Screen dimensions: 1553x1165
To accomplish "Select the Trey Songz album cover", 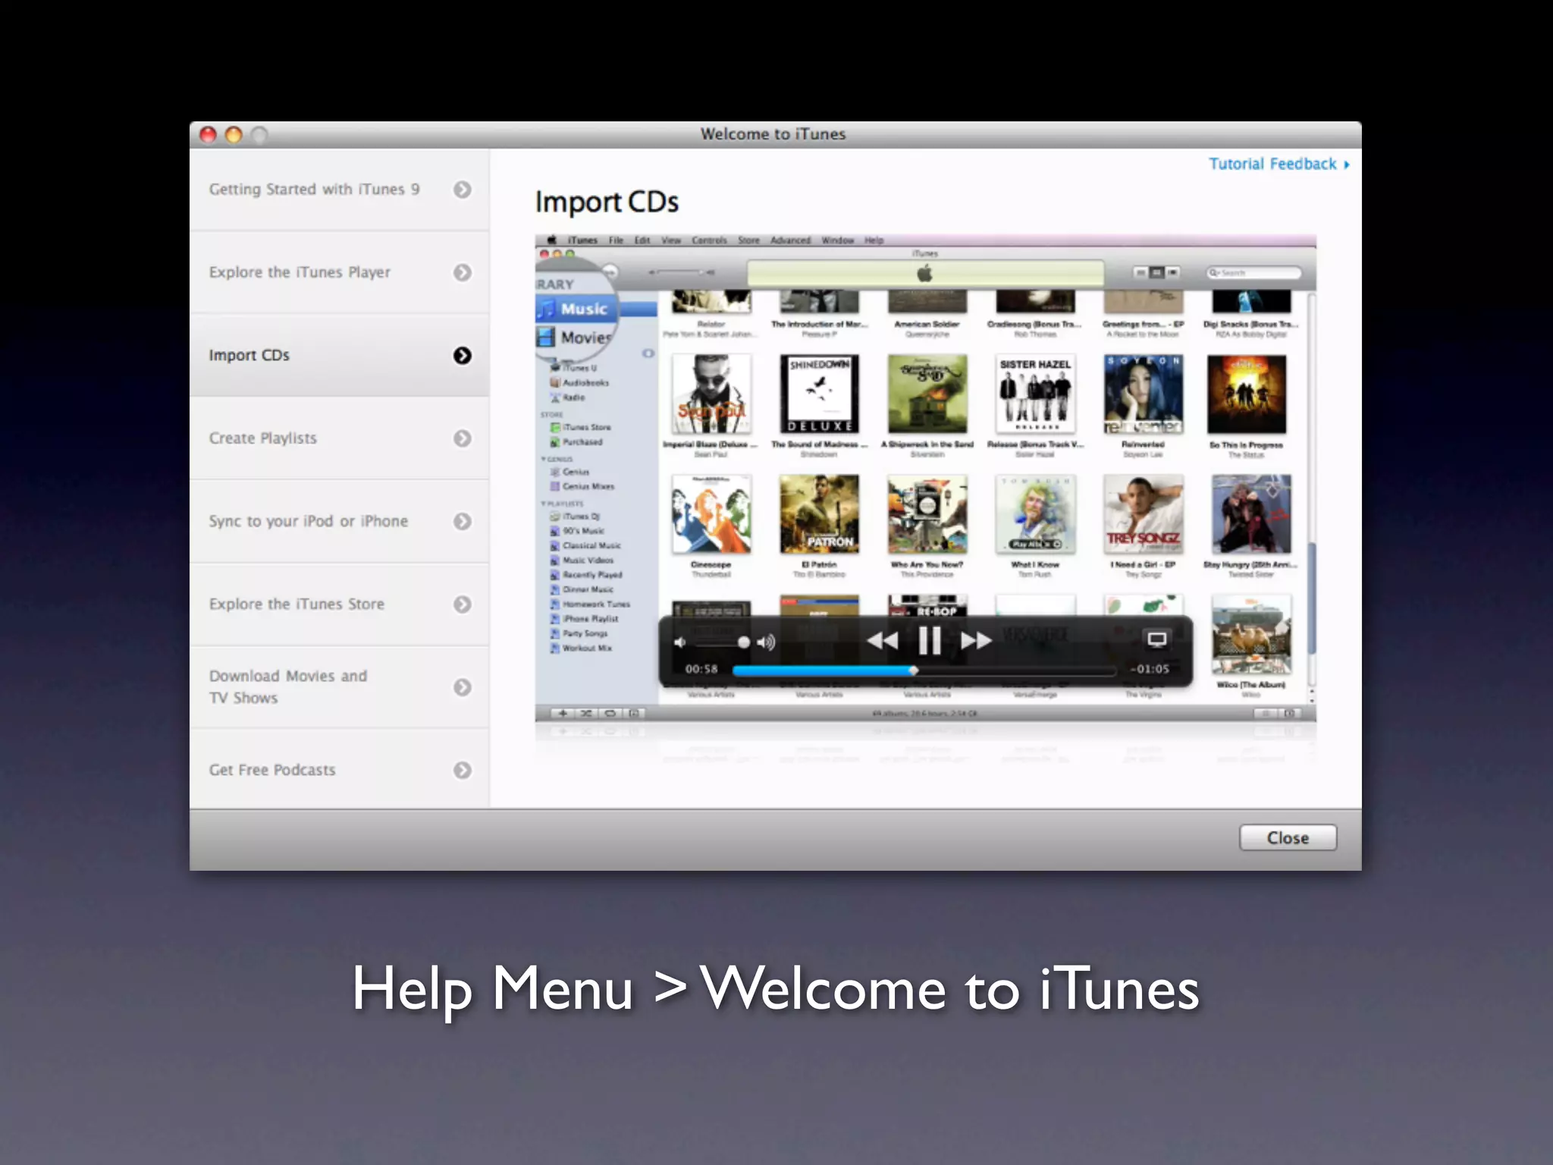I will [x=1143, y=515].
